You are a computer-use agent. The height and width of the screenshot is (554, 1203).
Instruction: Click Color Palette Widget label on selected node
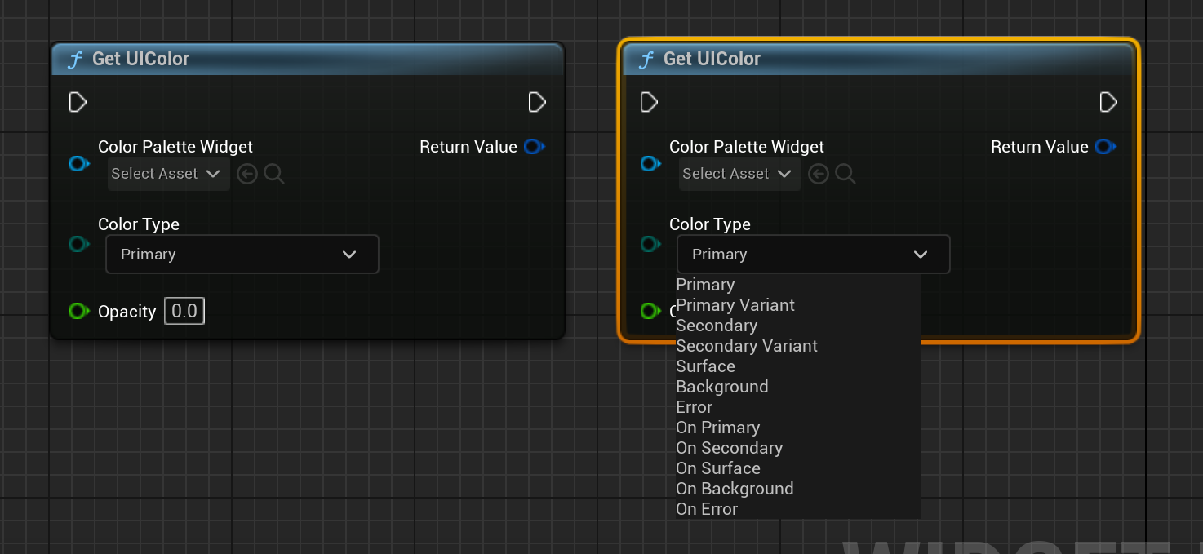tap(747, 147)
